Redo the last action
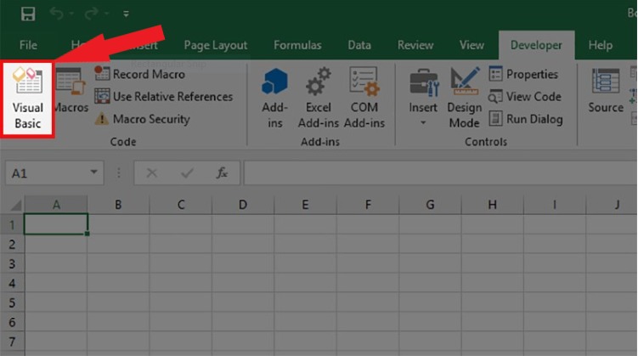The width and height of the screenshot is (638, 356). pyautogui.click(x=91, y=14)
